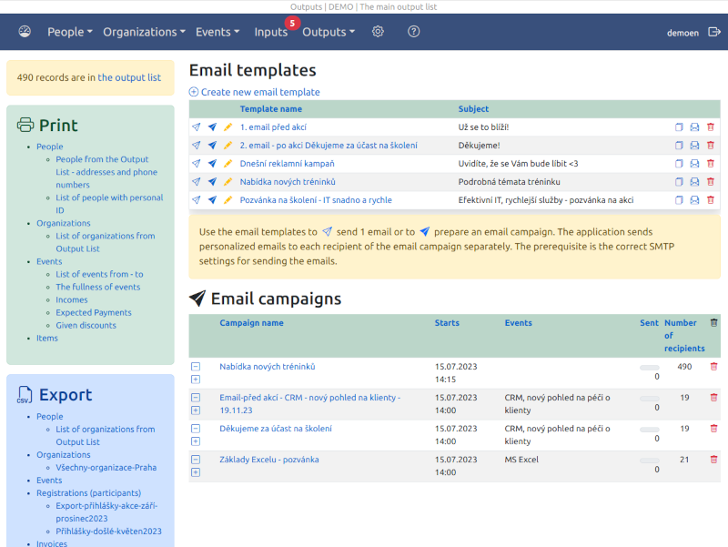This screenshot has width=728, height=547.
Task: Open the help question mark icon
Action: tap(414, 32)
